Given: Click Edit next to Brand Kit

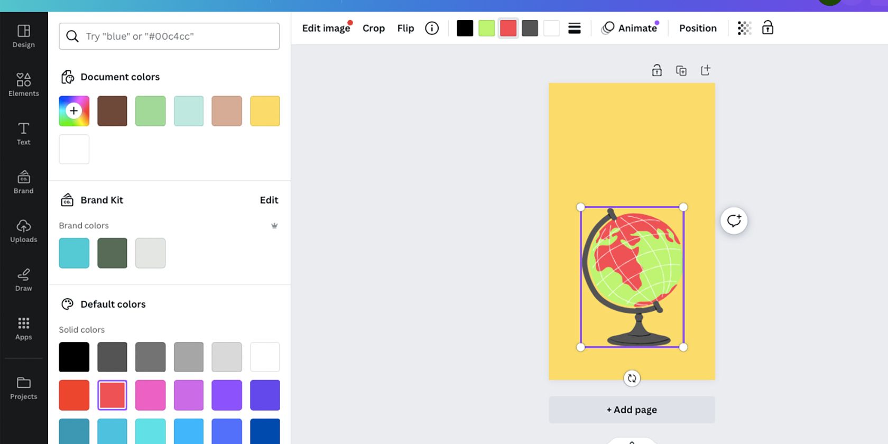Looking at the screenshot, I should coord(269,200).
